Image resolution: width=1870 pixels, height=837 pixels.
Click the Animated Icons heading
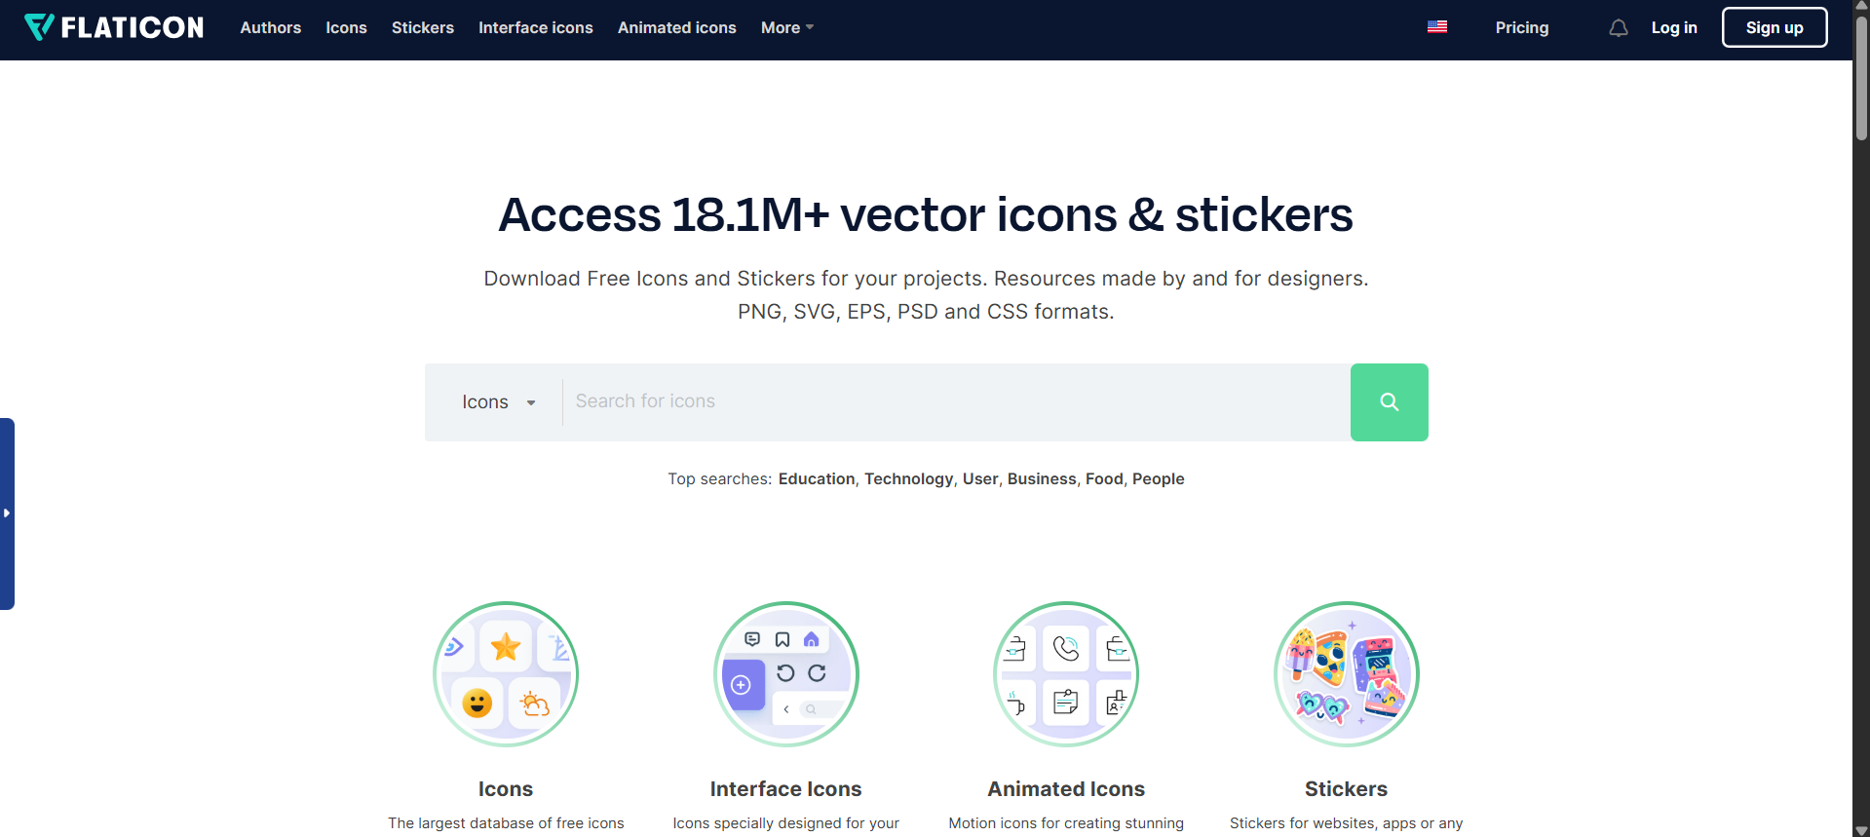(x=1066, y=789)
